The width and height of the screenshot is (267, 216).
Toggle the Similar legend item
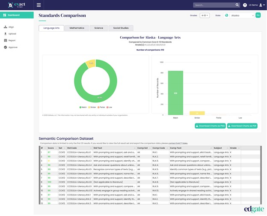click(93, 107)
